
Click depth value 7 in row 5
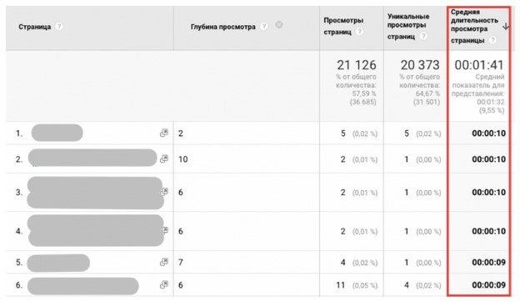point(181,263)
